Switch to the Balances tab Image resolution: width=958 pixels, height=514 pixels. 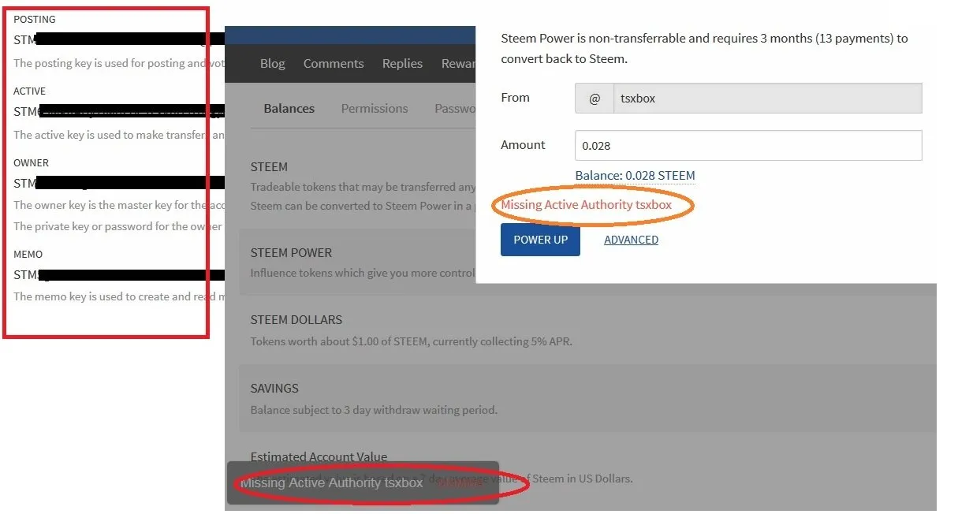tap(289, 109)
